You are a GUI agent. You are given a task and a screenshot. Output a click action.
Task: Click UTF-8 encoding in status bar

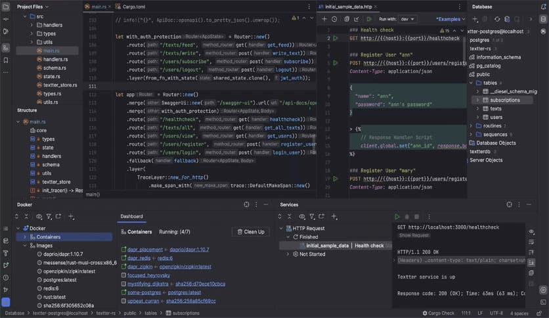[x=496, y=313]
